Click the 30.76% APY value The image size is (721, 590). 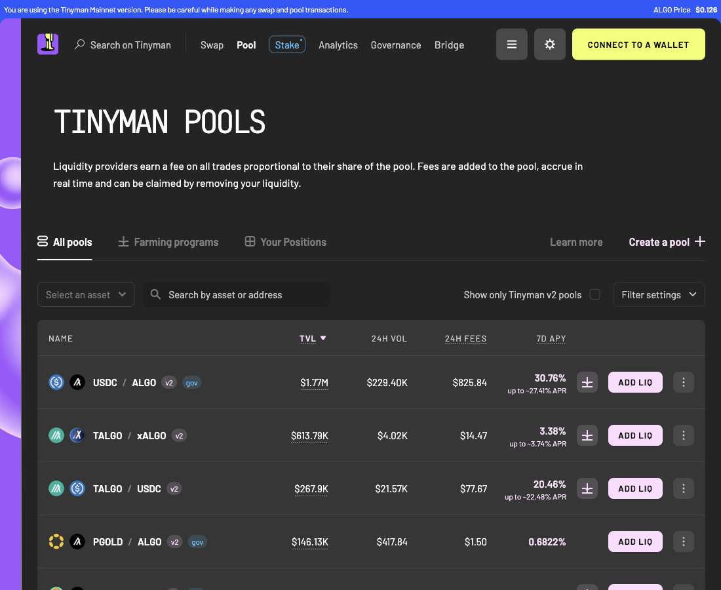pyautogui.click(x=550, y=378)
